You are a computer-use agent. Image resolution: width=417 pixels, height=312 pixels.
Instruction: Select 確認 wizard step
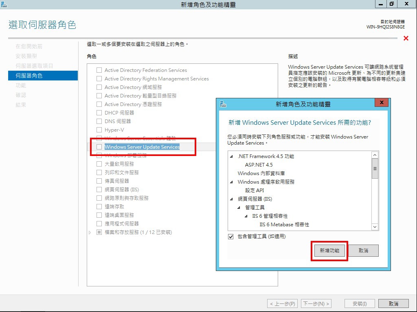pos(21,95)
